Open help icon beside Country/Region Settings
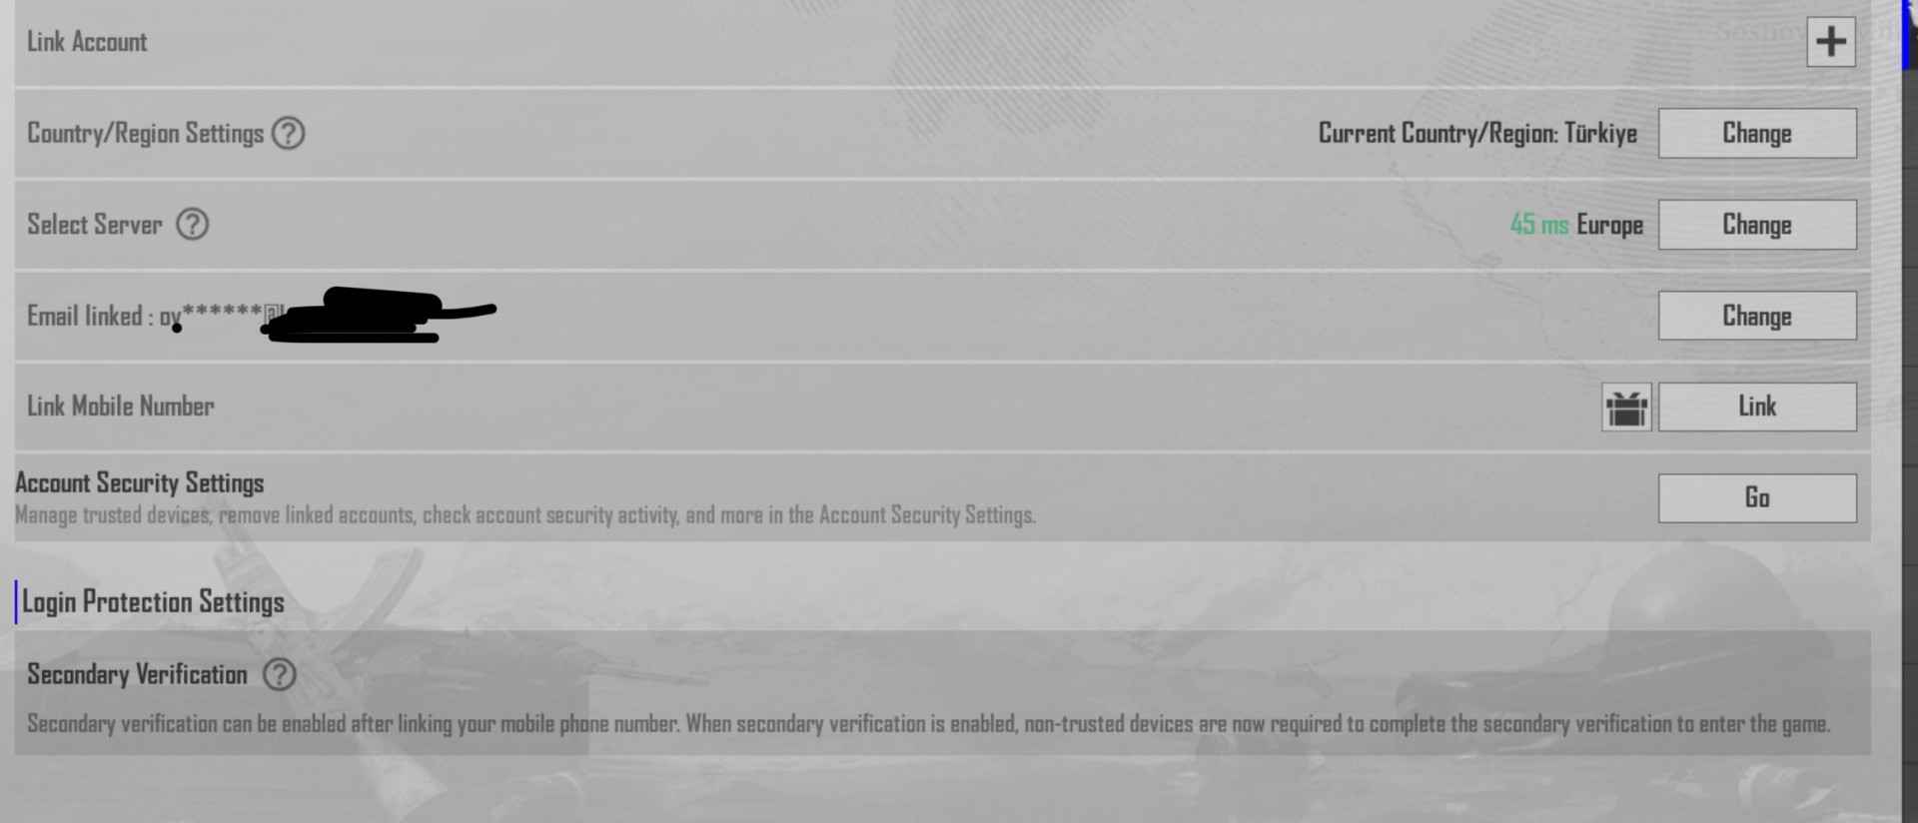This screenshot has width=1918, height=823. point(288,133)
